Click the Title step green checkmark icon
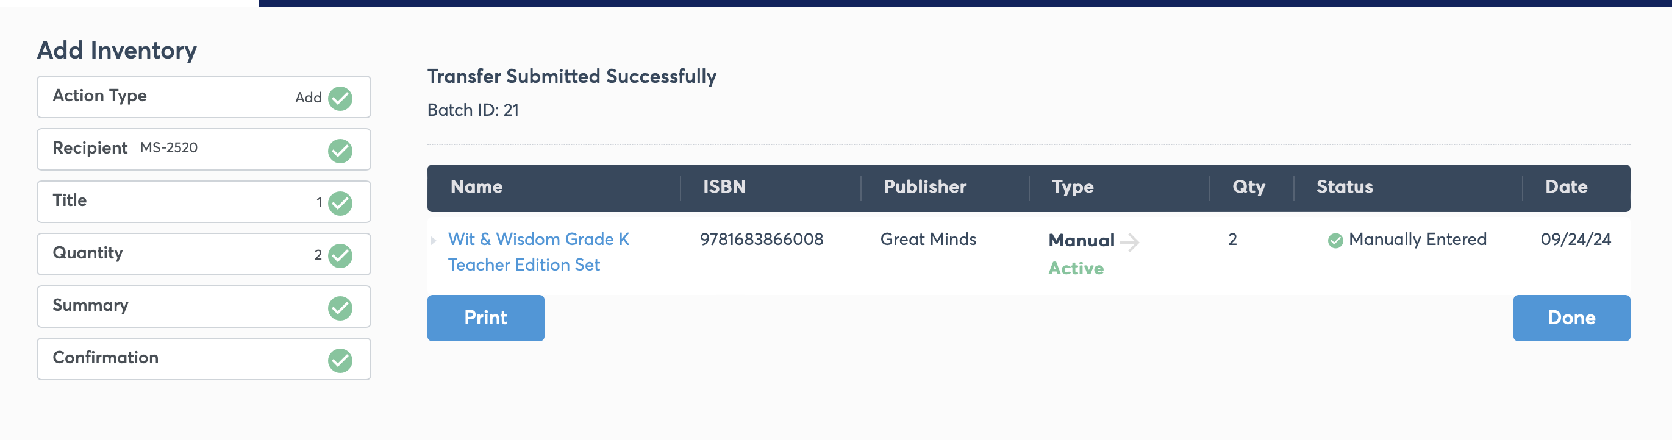This screenshot has height=440, width=1672. pos(340,203)
